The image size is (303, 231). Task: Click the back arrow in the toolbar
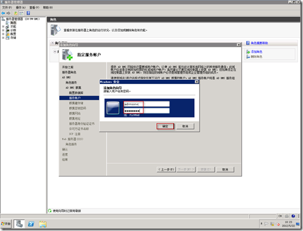(3, 13)
